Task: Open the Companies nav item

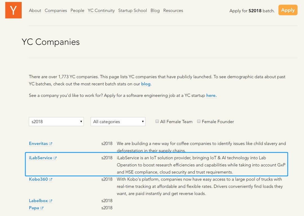Action: (x=56, y=10)
